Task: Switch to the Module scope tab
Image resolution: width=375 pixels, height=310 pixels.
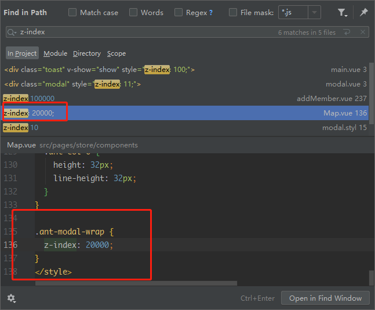Action: [x=55, y=53]
